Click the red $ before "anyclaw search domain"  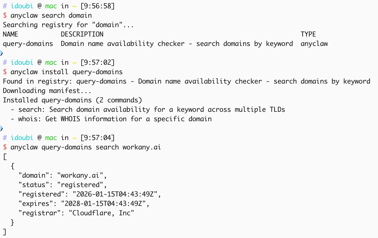tap(5, 15)
